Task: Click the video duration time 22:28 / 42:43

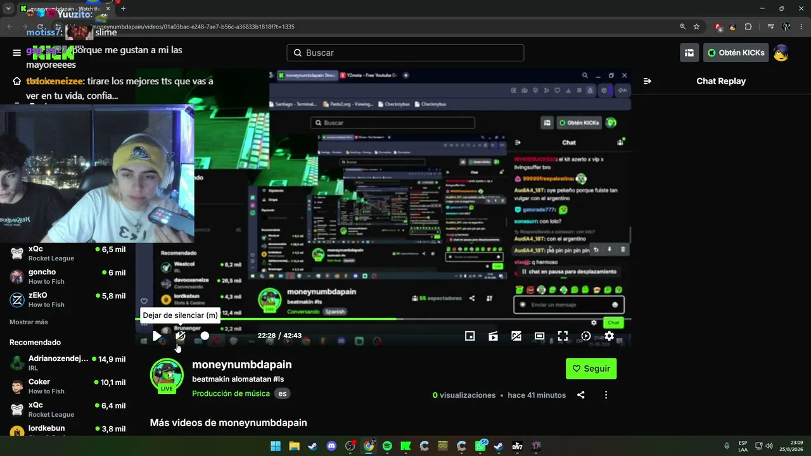Action: [279, 336]
